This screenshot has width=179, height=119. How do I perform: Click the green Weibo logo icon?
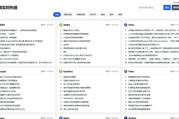point(61,25)
